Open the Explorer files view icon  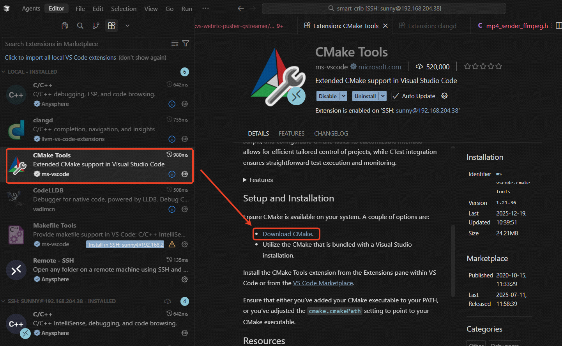[65, 26]
